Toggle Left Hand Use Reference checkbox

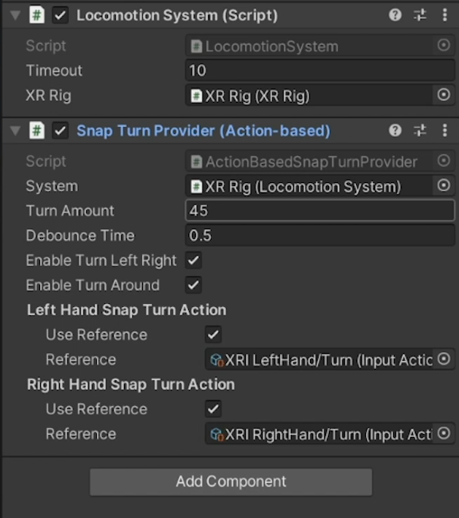coord(213,334)
